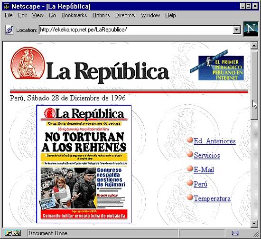This screenshot has width=261, height=239.
Task: Expand the Location history dropdown arrow
Action: coord(236,30)
